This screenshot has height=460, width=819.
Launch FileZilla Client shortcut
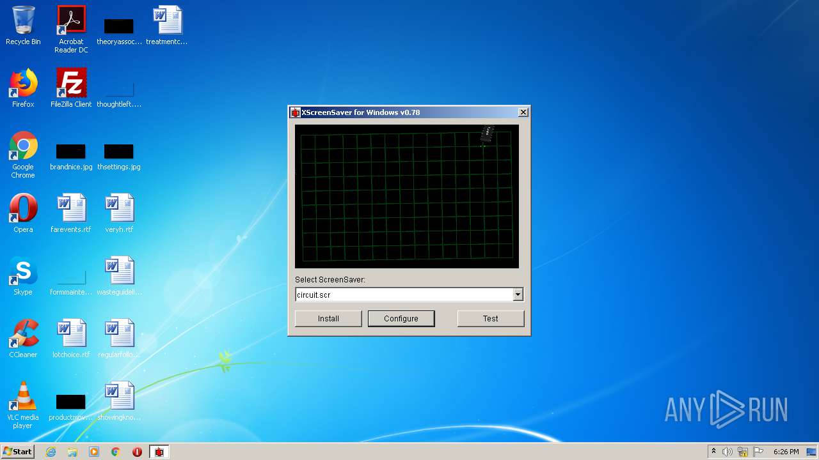tap(71, 88)
